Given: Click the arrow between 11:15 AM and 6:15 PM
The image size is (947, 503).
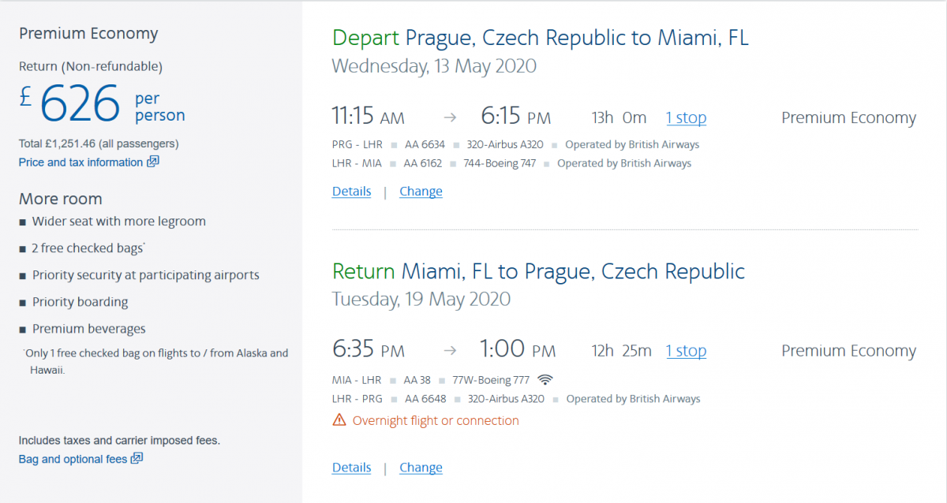Looking at the screenshot, I should 450,118.
